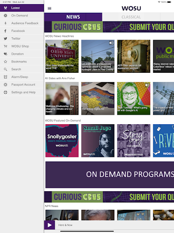
Task: Select the Bookmarks star icon
Action: 5,61
